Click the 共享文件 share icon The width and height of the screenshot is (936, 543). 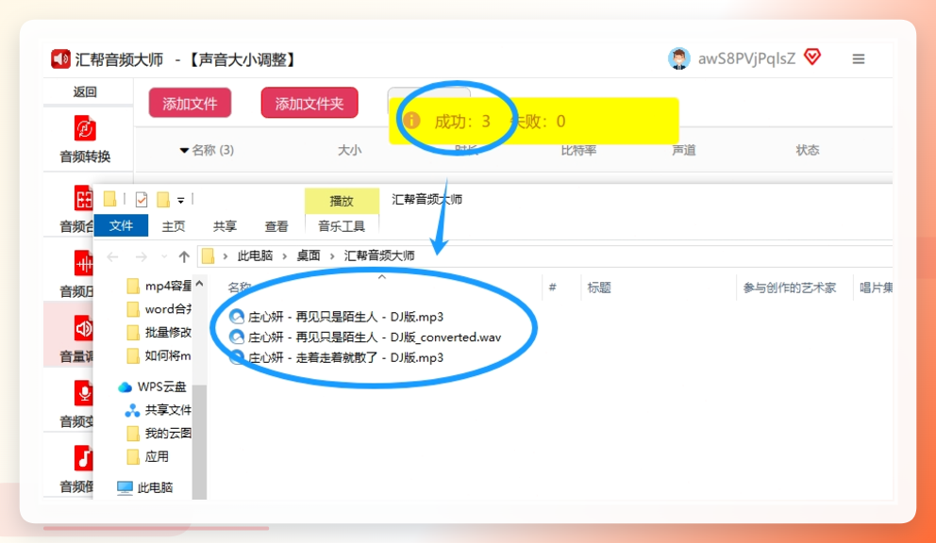[132, 410]
